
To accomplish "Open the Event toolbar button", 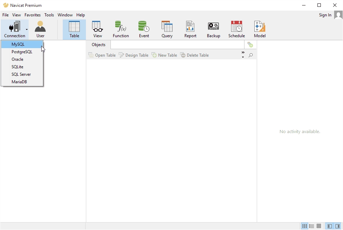I will 144,29.
